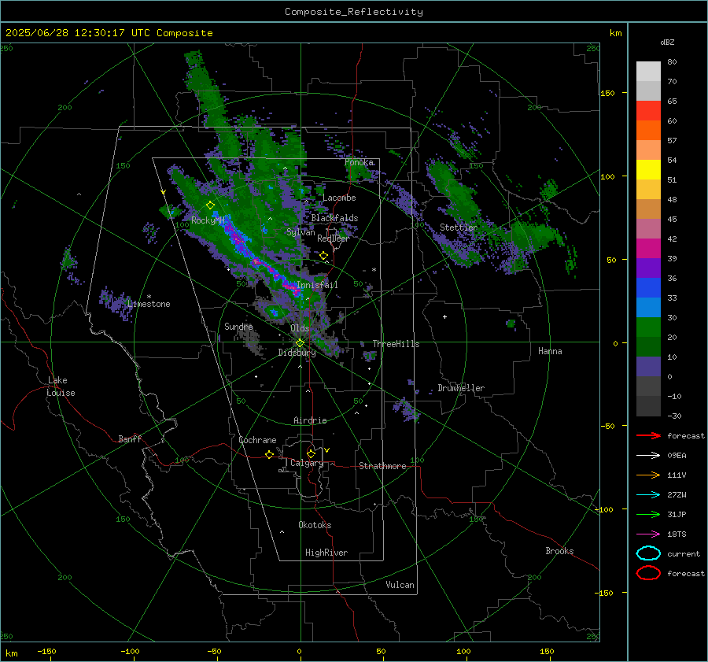This screenshot has width=708, height=662.
Task: Select the blue 33 dBZ color swatch
Action: [648, 288]
